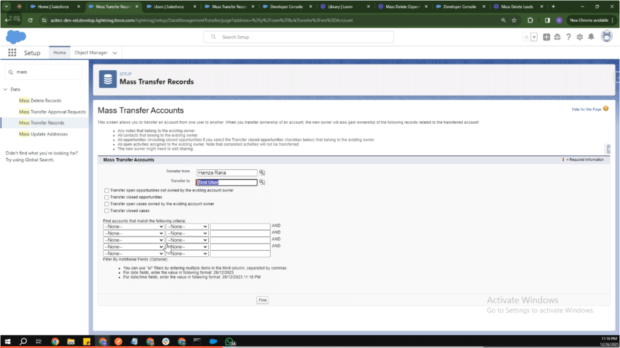Open the Chrome extensions puzzle icon
This screenshot has width=620, height=348.
pyautogui.click(x=530, y=20)
